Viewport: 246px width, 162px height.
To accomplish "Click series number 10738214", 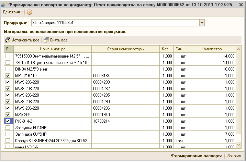I will [101, 121].
